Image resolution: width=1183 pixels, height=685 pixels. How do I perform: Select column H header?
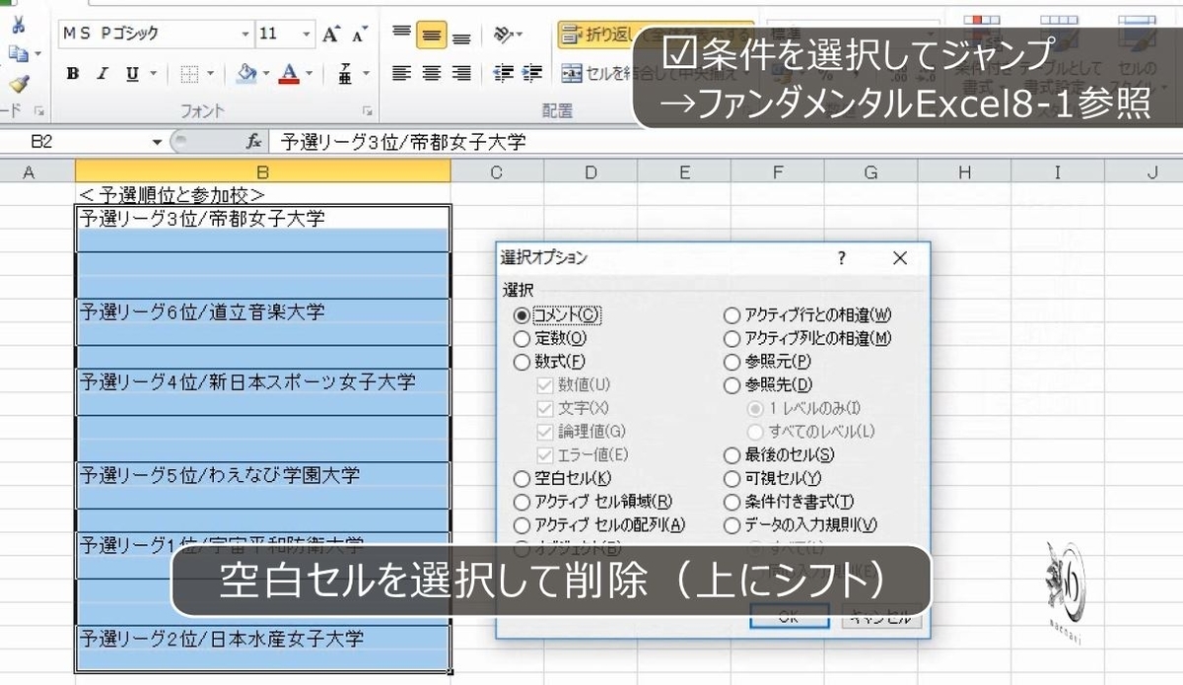[x=963, y=172]
